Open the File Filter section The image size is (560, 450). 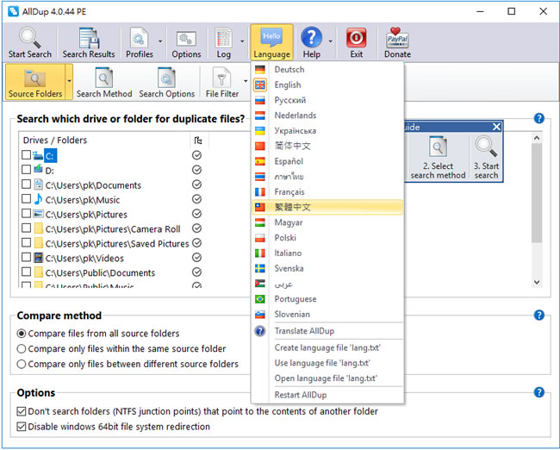(x=221, y=83)
